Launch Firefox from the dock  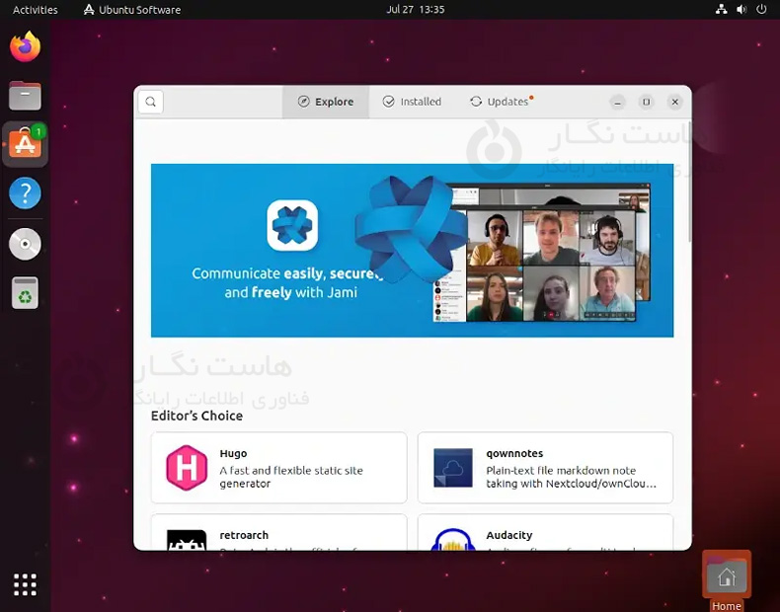pos(25,46)
